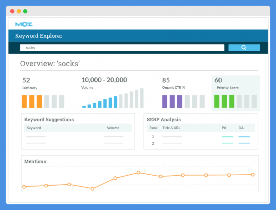Click the magnifier search button
Image resolution: width=276 pixels, height=210 pixels.
point(244,47)
